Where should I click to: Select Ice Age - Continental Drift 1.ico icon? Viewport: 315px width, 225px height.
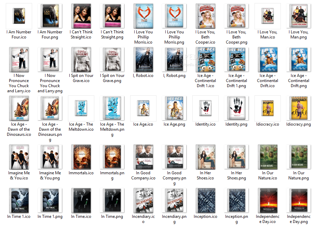pos(206,60)
